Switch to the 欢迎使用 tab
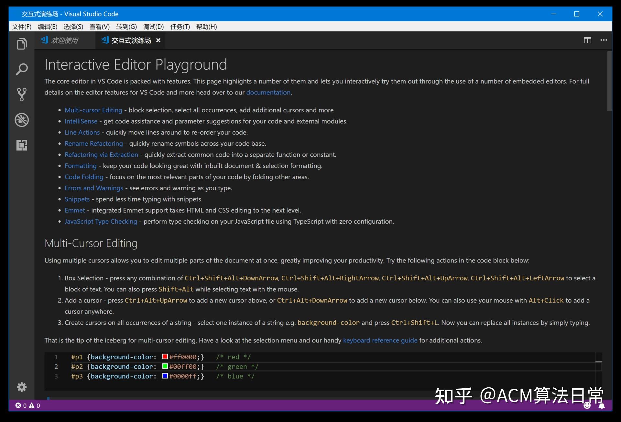 point(64,40)
